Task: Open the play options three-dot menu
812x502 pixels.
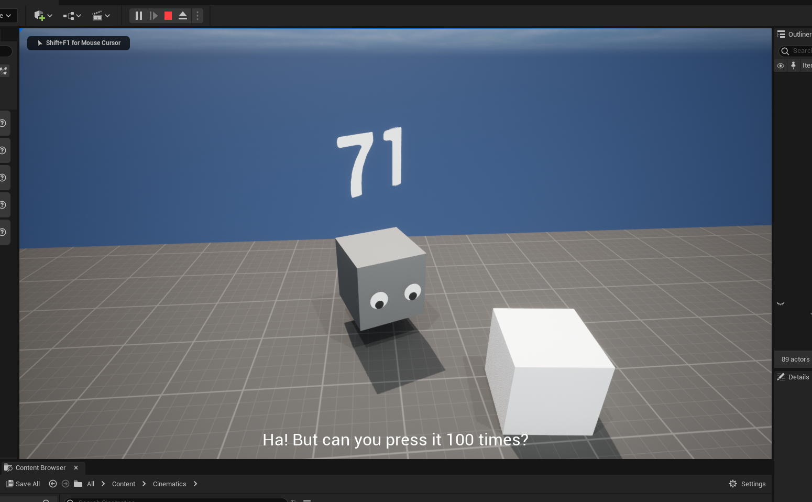Action: [197, 16]
